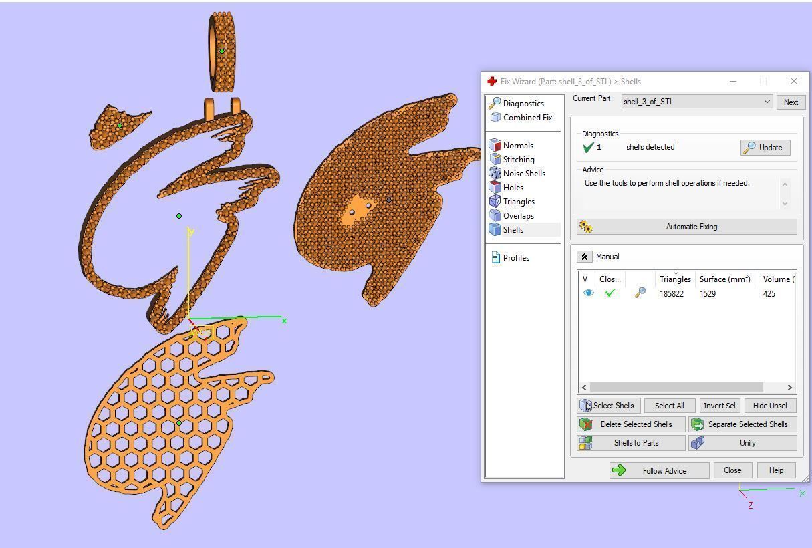Click the Volume column header
Image resolution: width=812 pixels, height=548 pixels.
[778, 279]
